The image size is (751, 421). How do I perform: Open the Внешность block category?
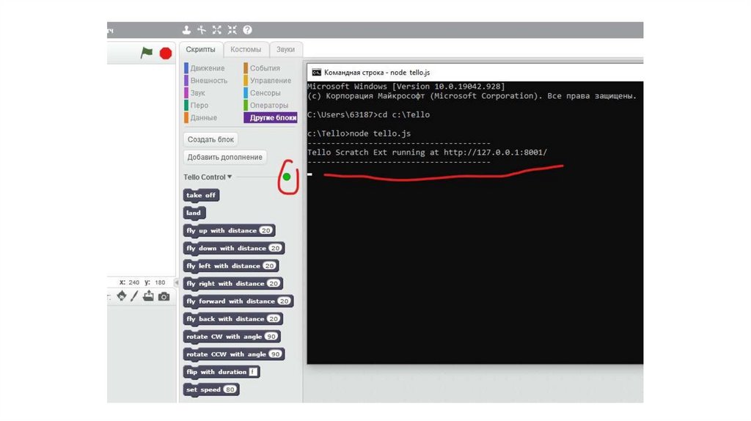point(206,81)
